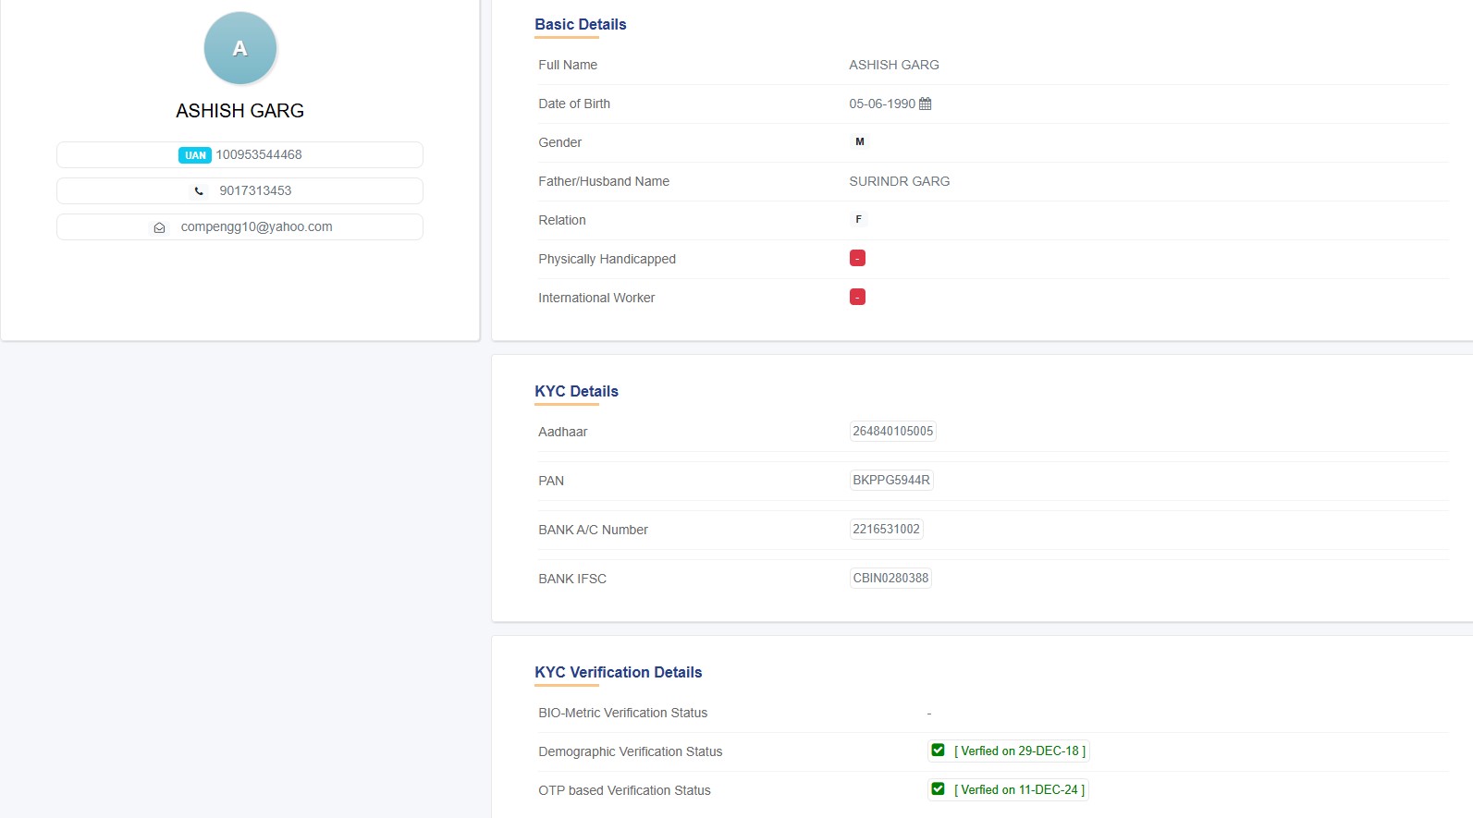Click the envelope icon beside the email address
Viewport: 1473px width, 818px height.
tap(159, 227)
